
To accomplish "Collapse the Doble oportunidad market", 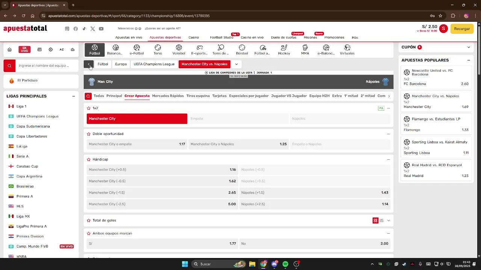I will click(x=389, y=134).
